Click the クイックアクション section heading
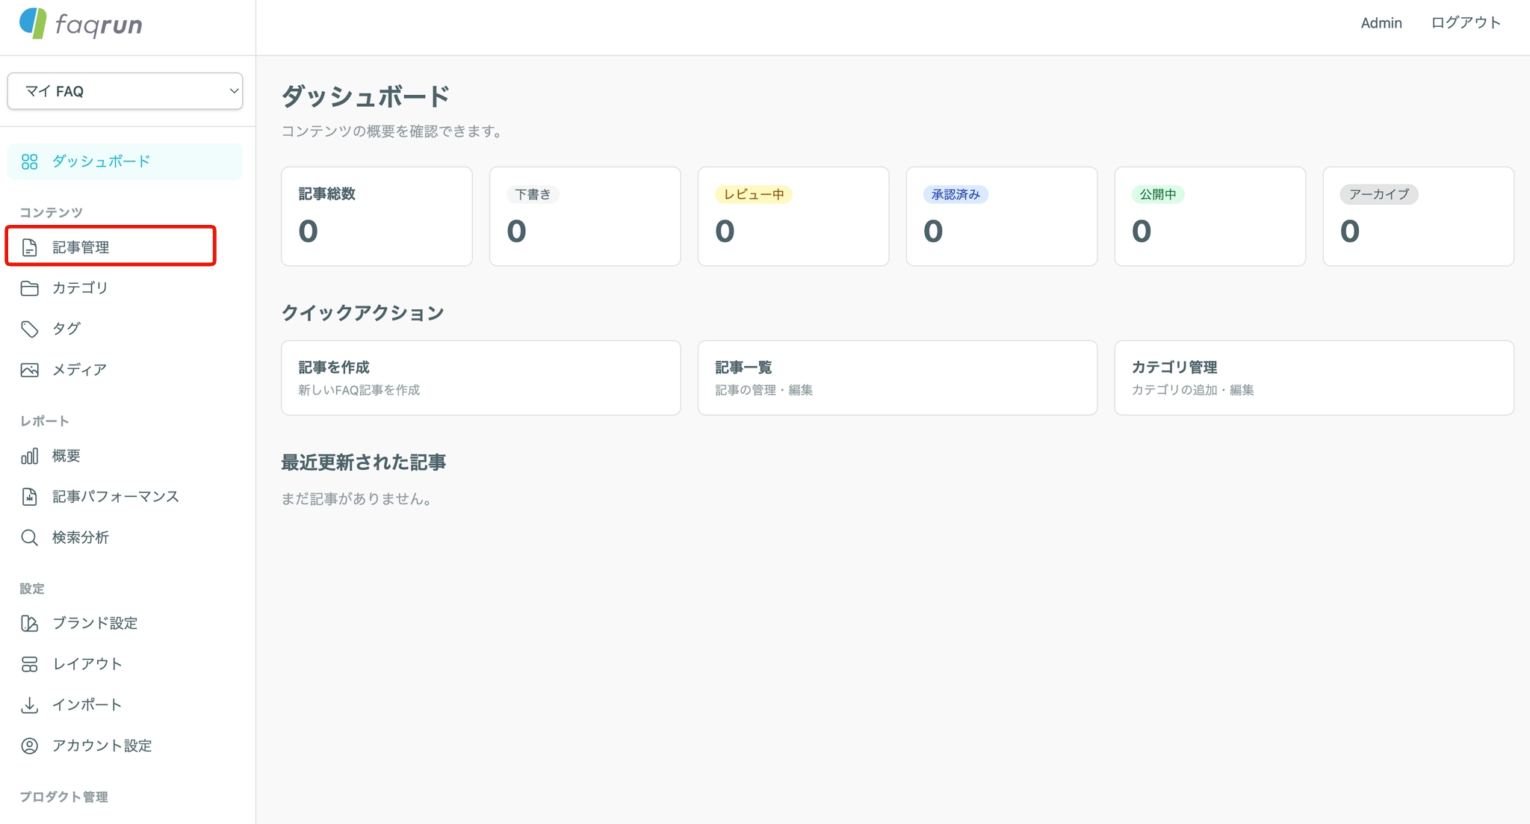This screenshot has width=1530, height=824. [x=362, y=312]
